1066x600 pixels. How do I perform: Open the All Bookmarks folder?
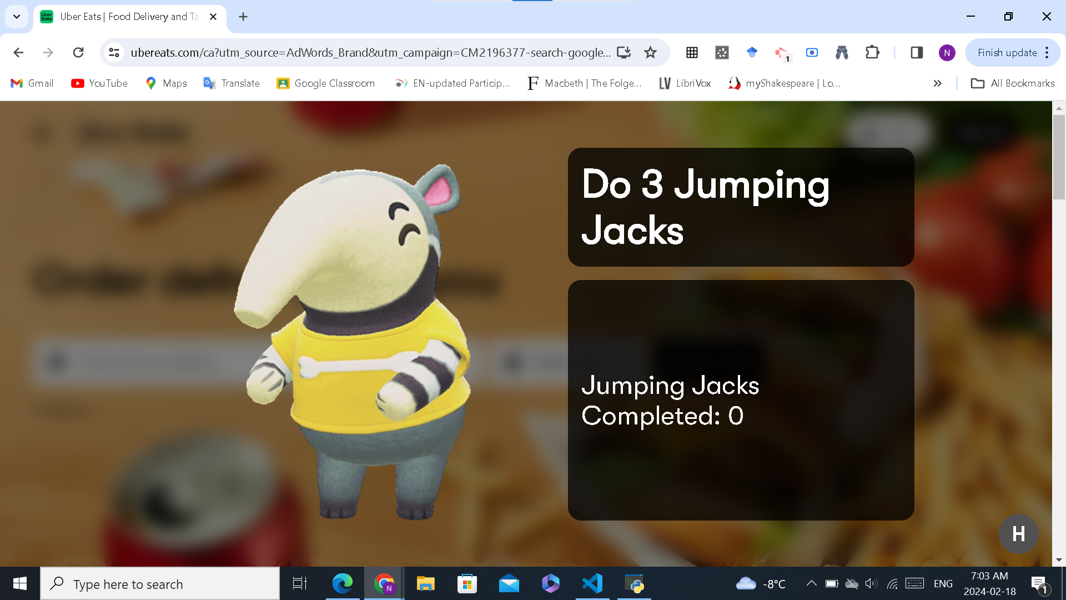click(x=1012, y=83)
